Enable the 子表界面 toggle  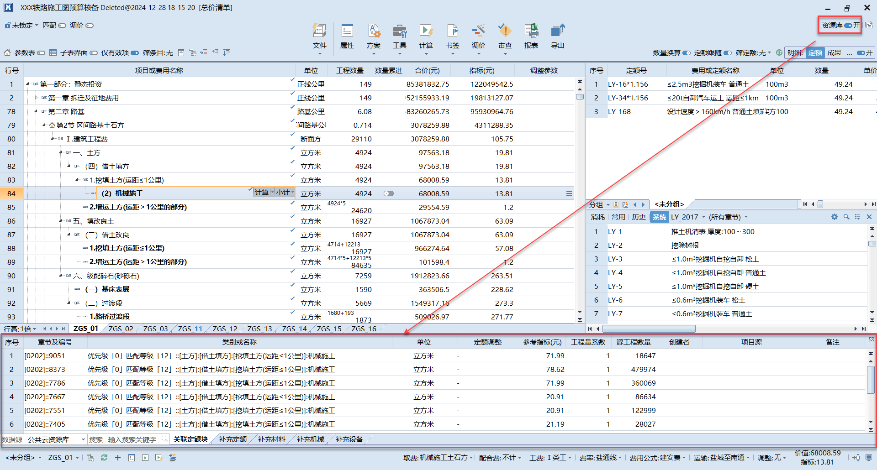click(93, 52)
